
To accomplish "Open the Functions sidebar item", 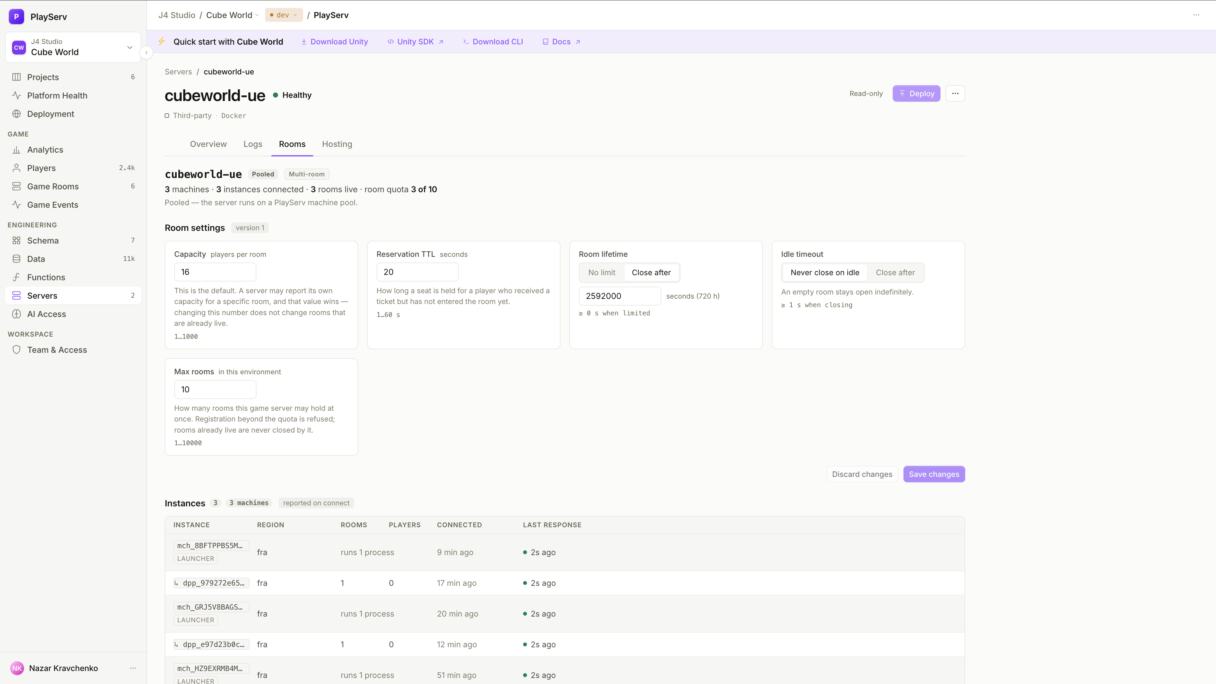I will coord(73,277).
